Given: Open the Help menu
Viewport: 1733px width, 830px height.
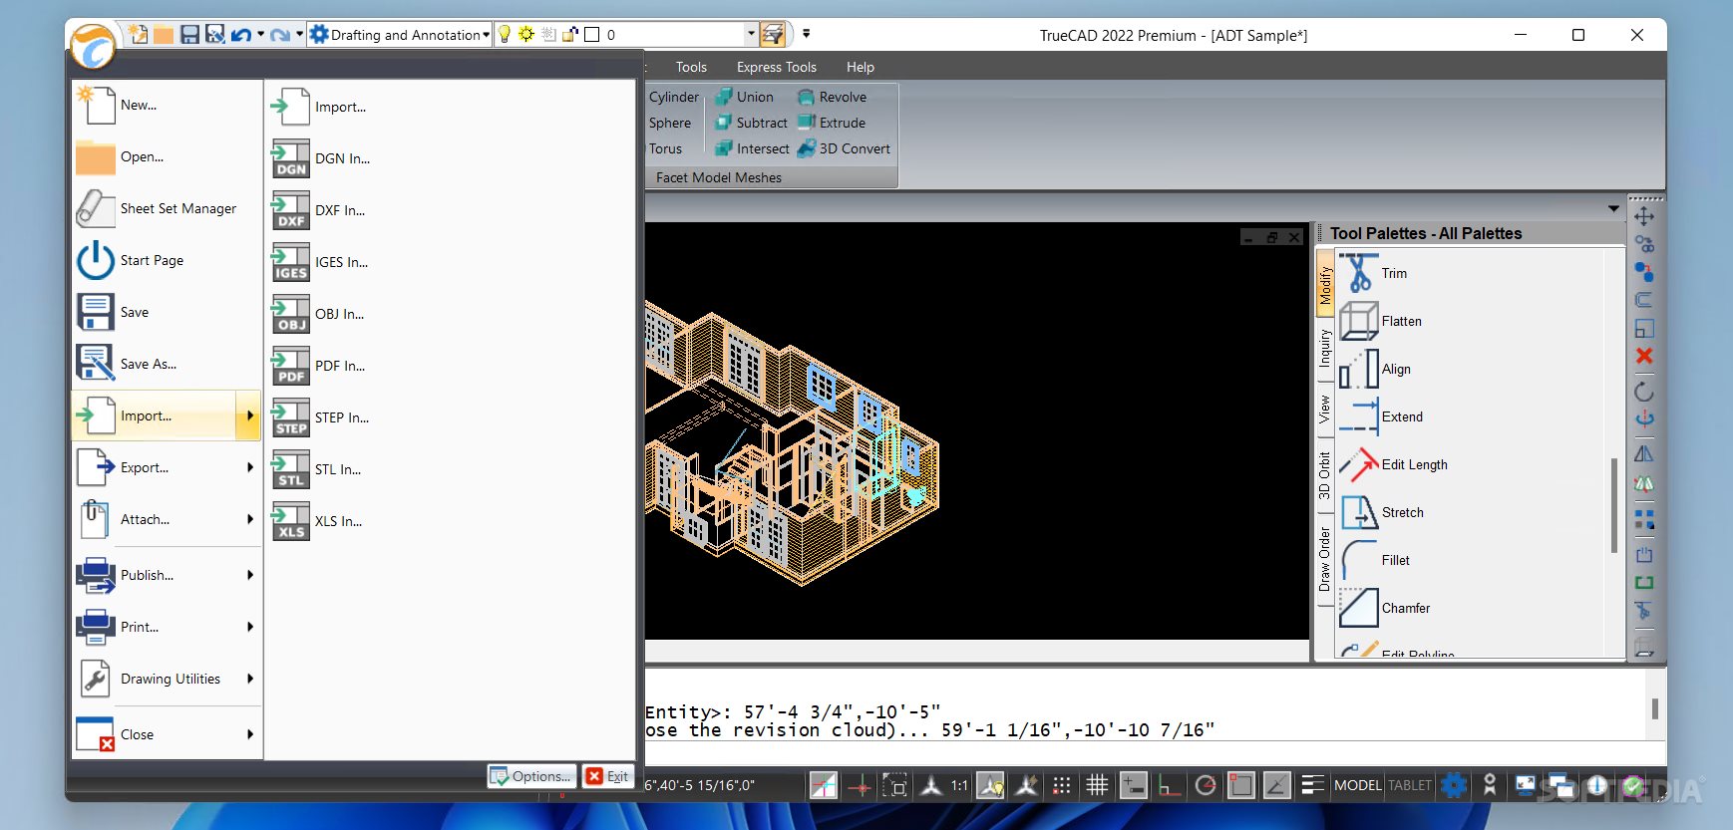Looking at the screenshot, I should click(x=861, y=67).
